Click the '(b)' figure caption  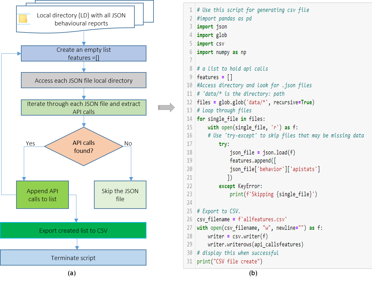[x=253, y=273]
